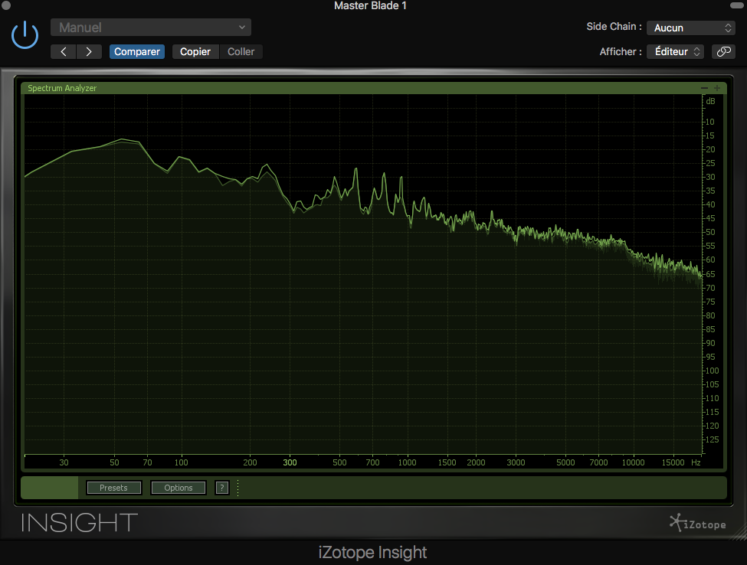
Task: Click the dotted handle beside help button
Action: [x=238, y=488]
